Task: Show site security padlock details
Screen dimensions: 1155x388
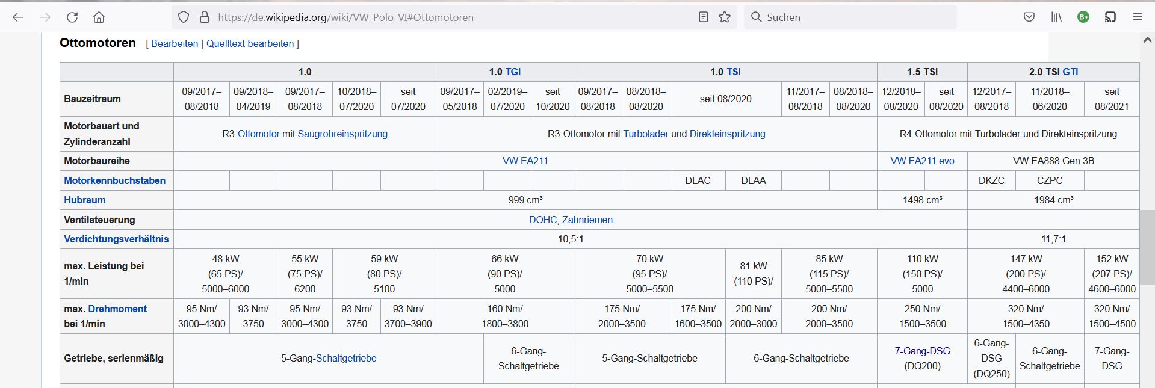Action: pyautogui.click(x=204, y=17)
